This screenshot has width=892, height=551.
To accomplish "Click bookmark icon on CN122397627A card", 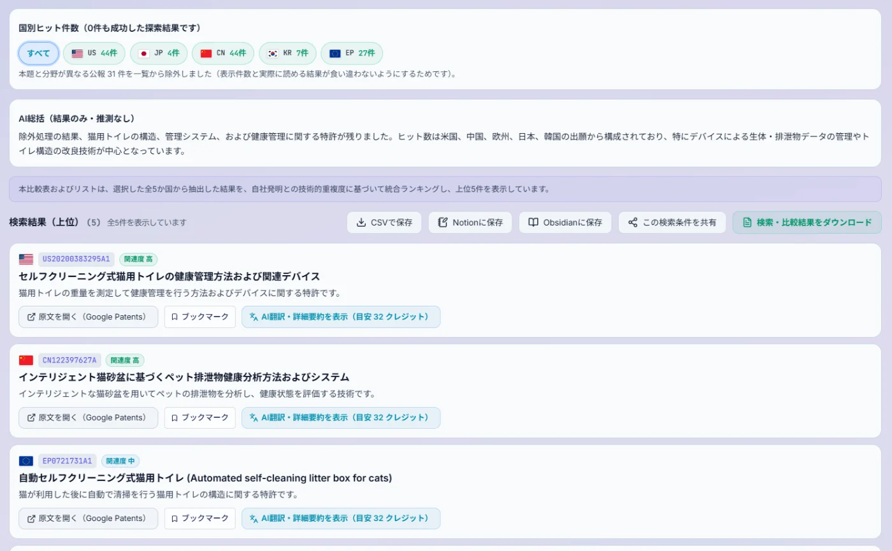I will (x=175, y=417).
